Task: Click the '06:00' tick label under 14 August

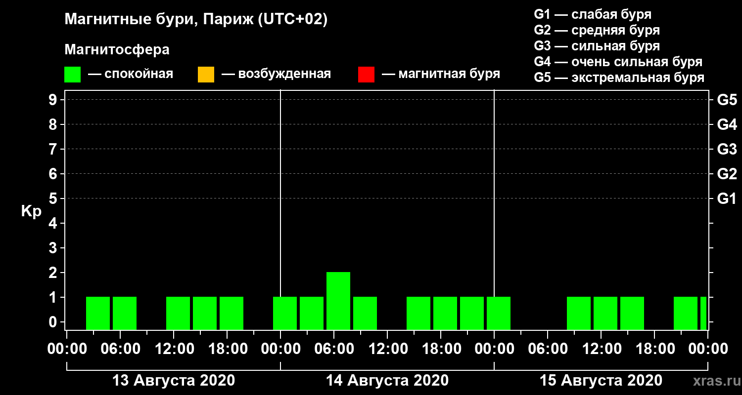Action: coord(334,349)
